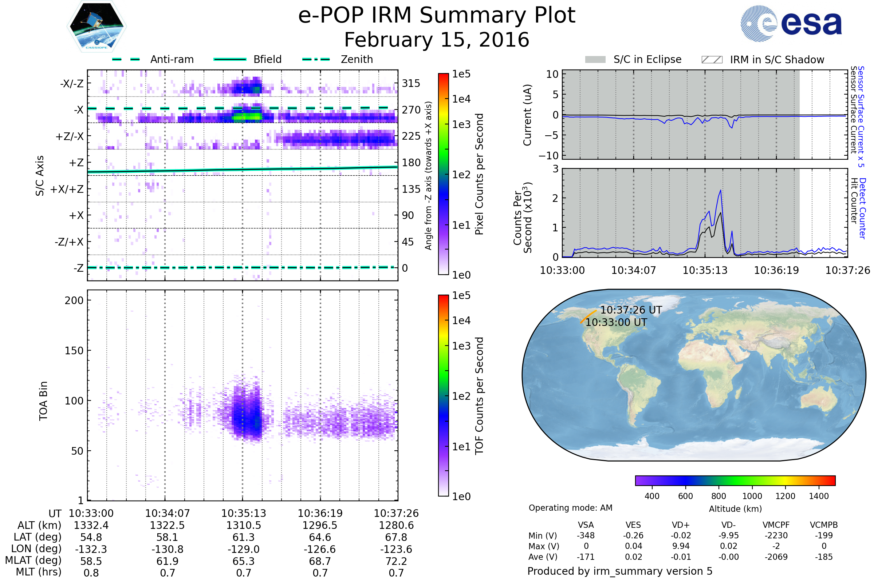Image resolution: width=874 pixels, height=582 pixels.
Task: Click the Operating mode: AM text
Action: tap(570, 508)
